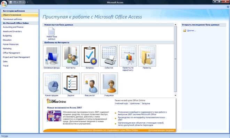This screenshot has height=138, width=230.
Task: Open Project and Team Management category
Action: pos(16,57)
